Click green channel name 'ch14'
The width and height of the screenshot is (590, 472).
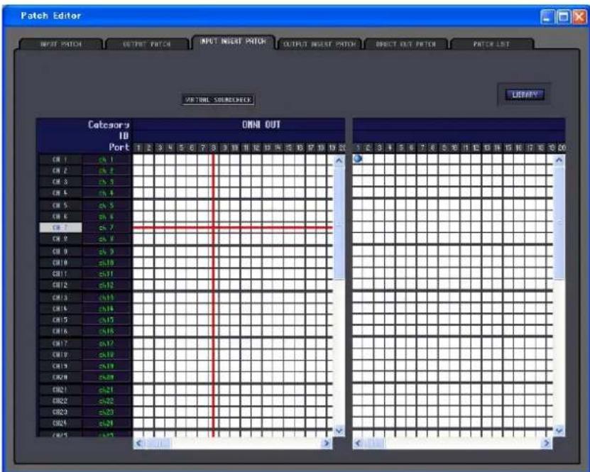(106, 309)
